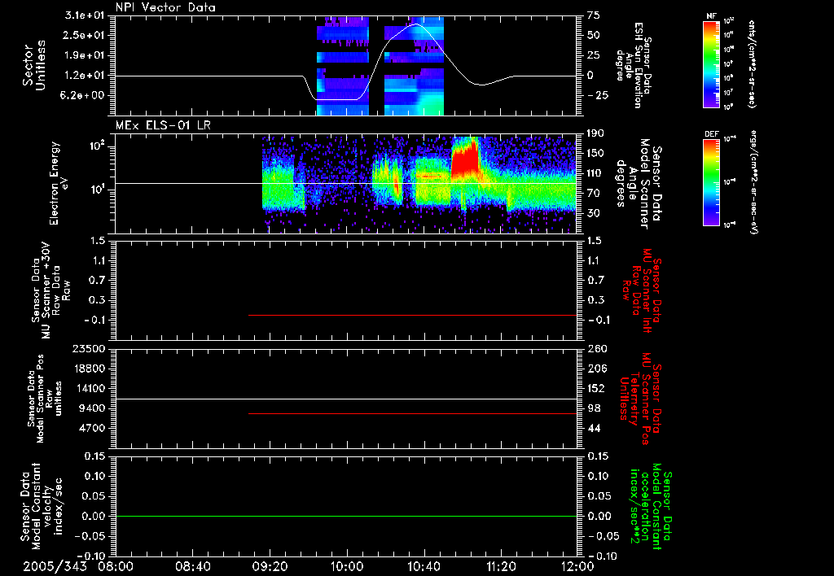Click the "ergs/(cm**2-sr-sec-eV)" color bar unit label
The width and height of the screenshot is (834, 576).
[753, 182]
